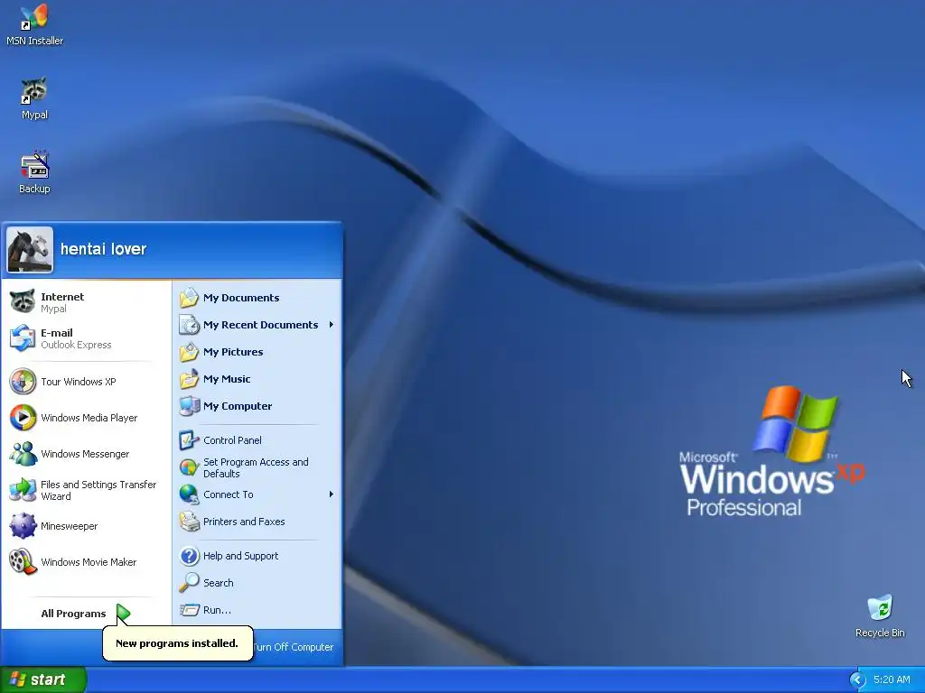
Task: Click the My Computer label text
Action: pyautogui.click(x=238, y=406)
